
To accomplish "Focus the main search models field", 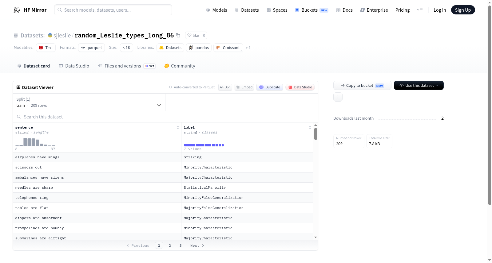I will pos(113,10).
